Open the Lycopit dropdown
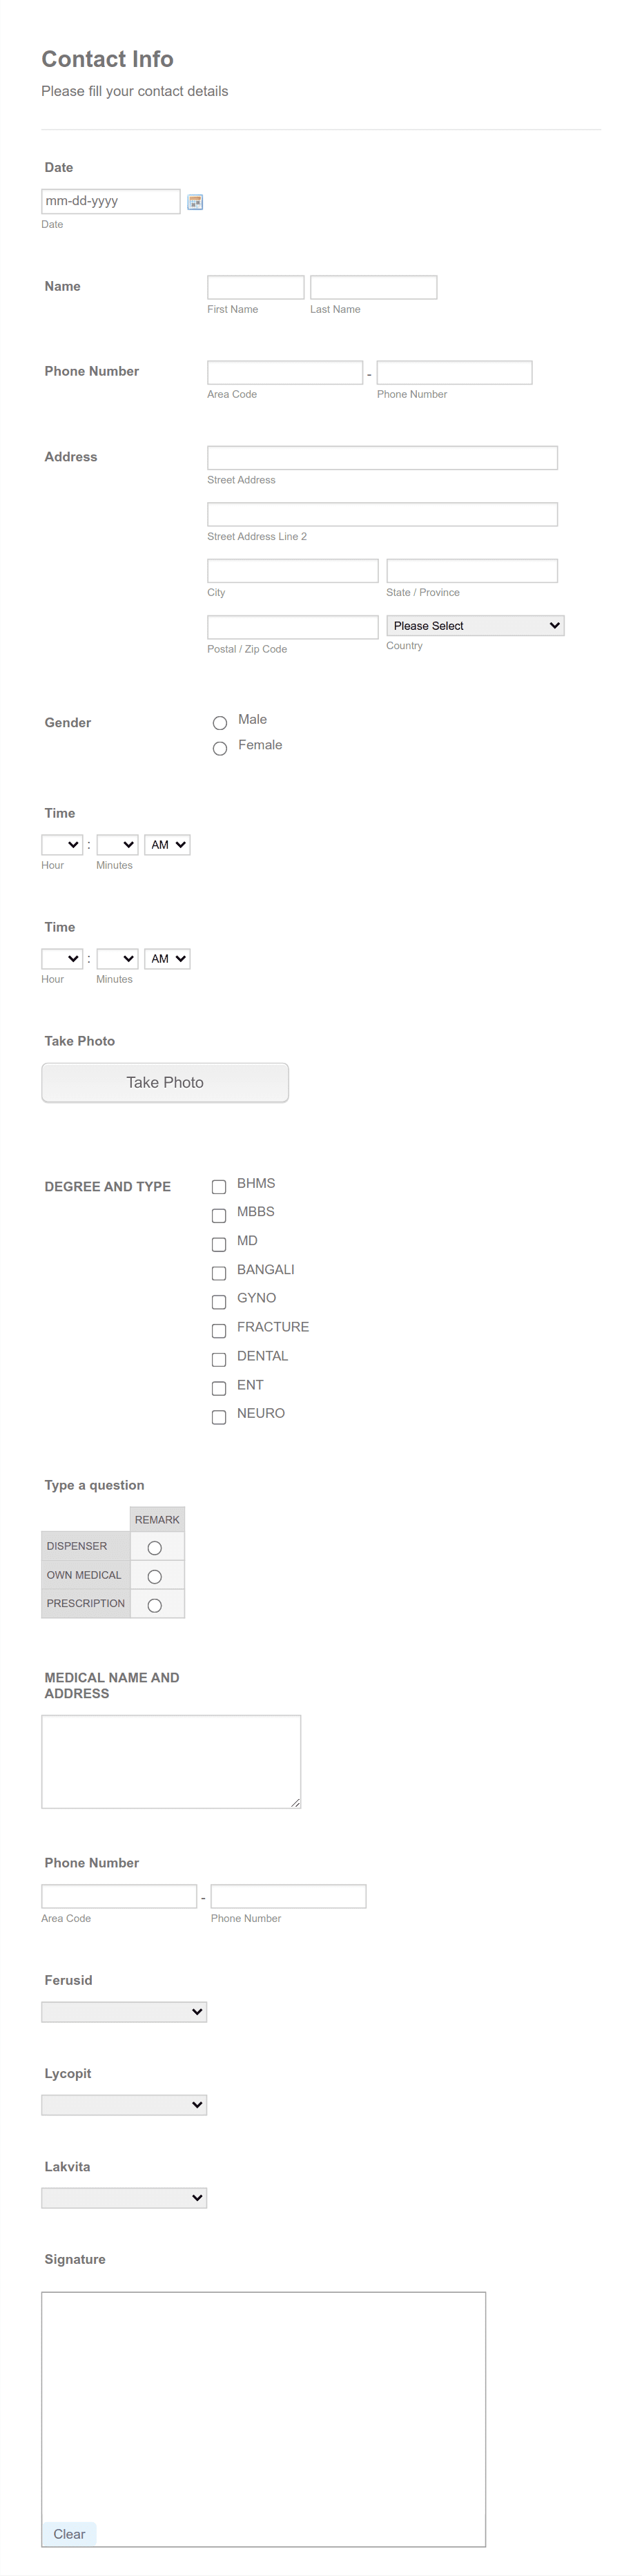This screenshot has width=642, height=2576. [123, 2104]
